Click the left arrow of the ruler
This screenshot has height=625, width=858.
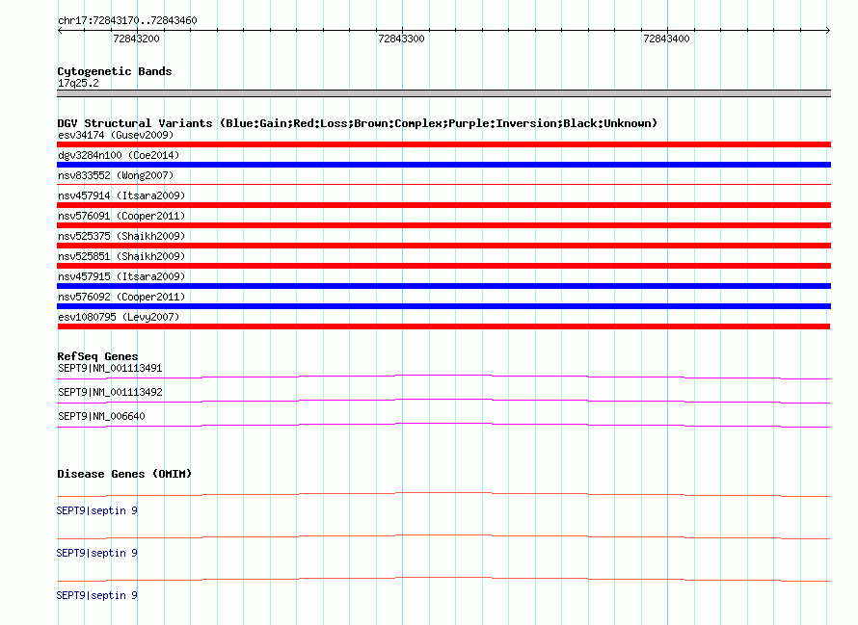(x=60, y=31)
